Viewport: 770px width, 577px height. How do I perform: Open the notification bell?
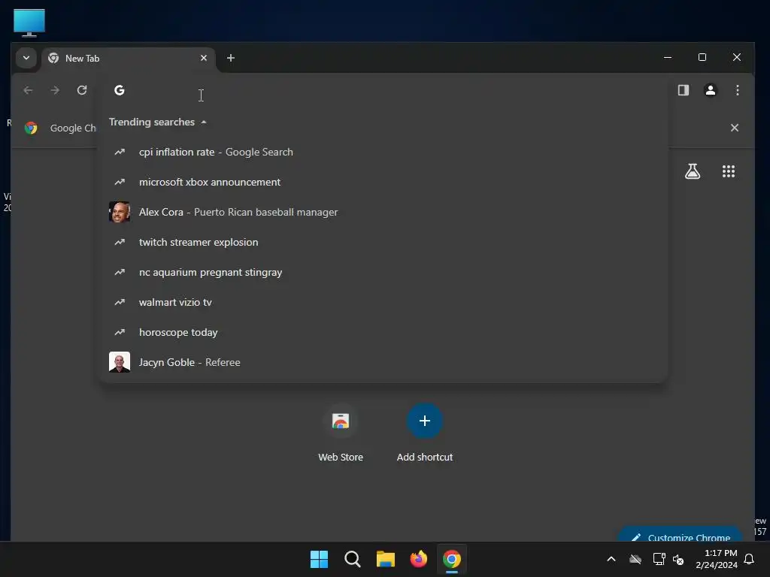click(x=750, y=559)
